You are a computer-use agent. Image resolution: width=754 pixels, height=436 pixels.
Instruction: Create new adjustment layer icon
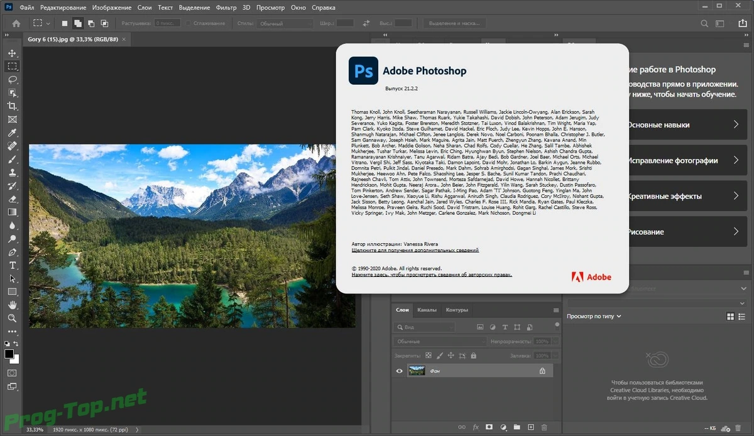(503, 428)
